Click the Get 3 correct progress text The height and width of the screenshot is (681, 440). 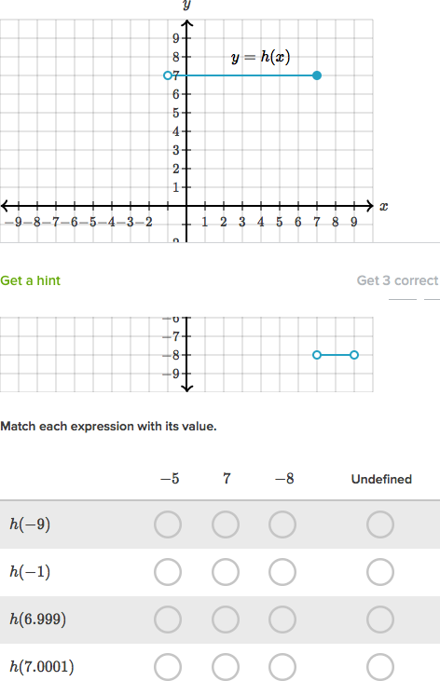397,280
